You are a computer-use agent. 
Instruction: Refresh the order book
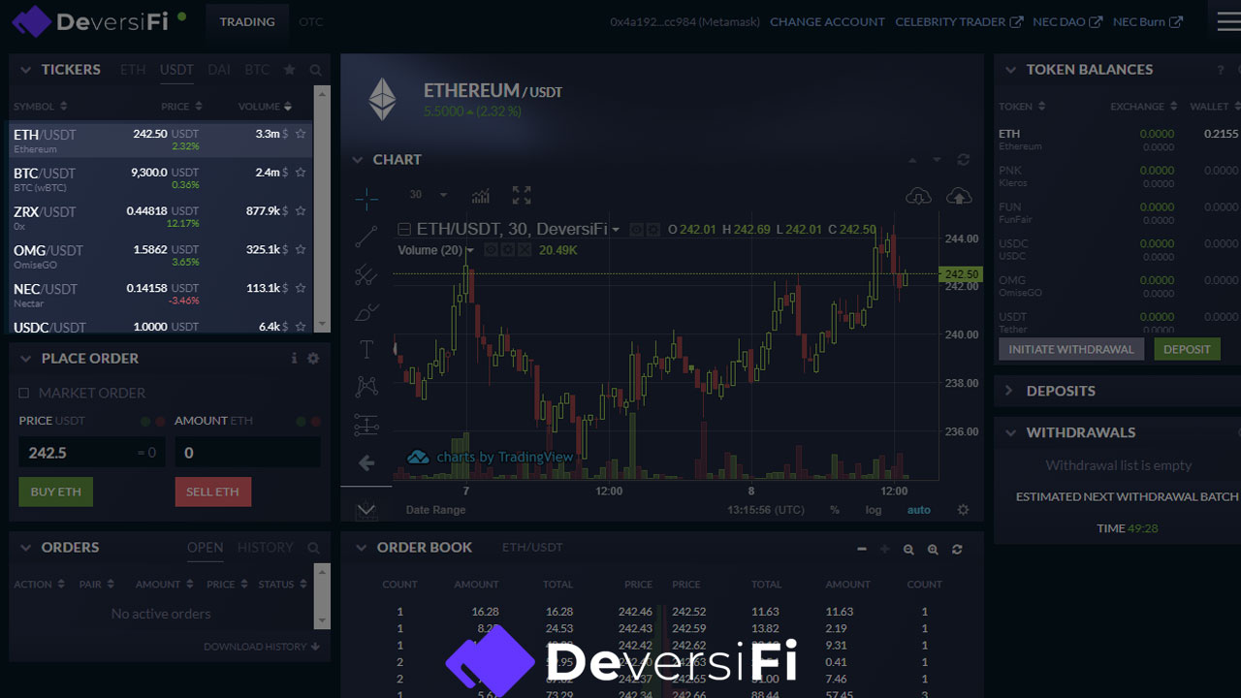point(957,550)
